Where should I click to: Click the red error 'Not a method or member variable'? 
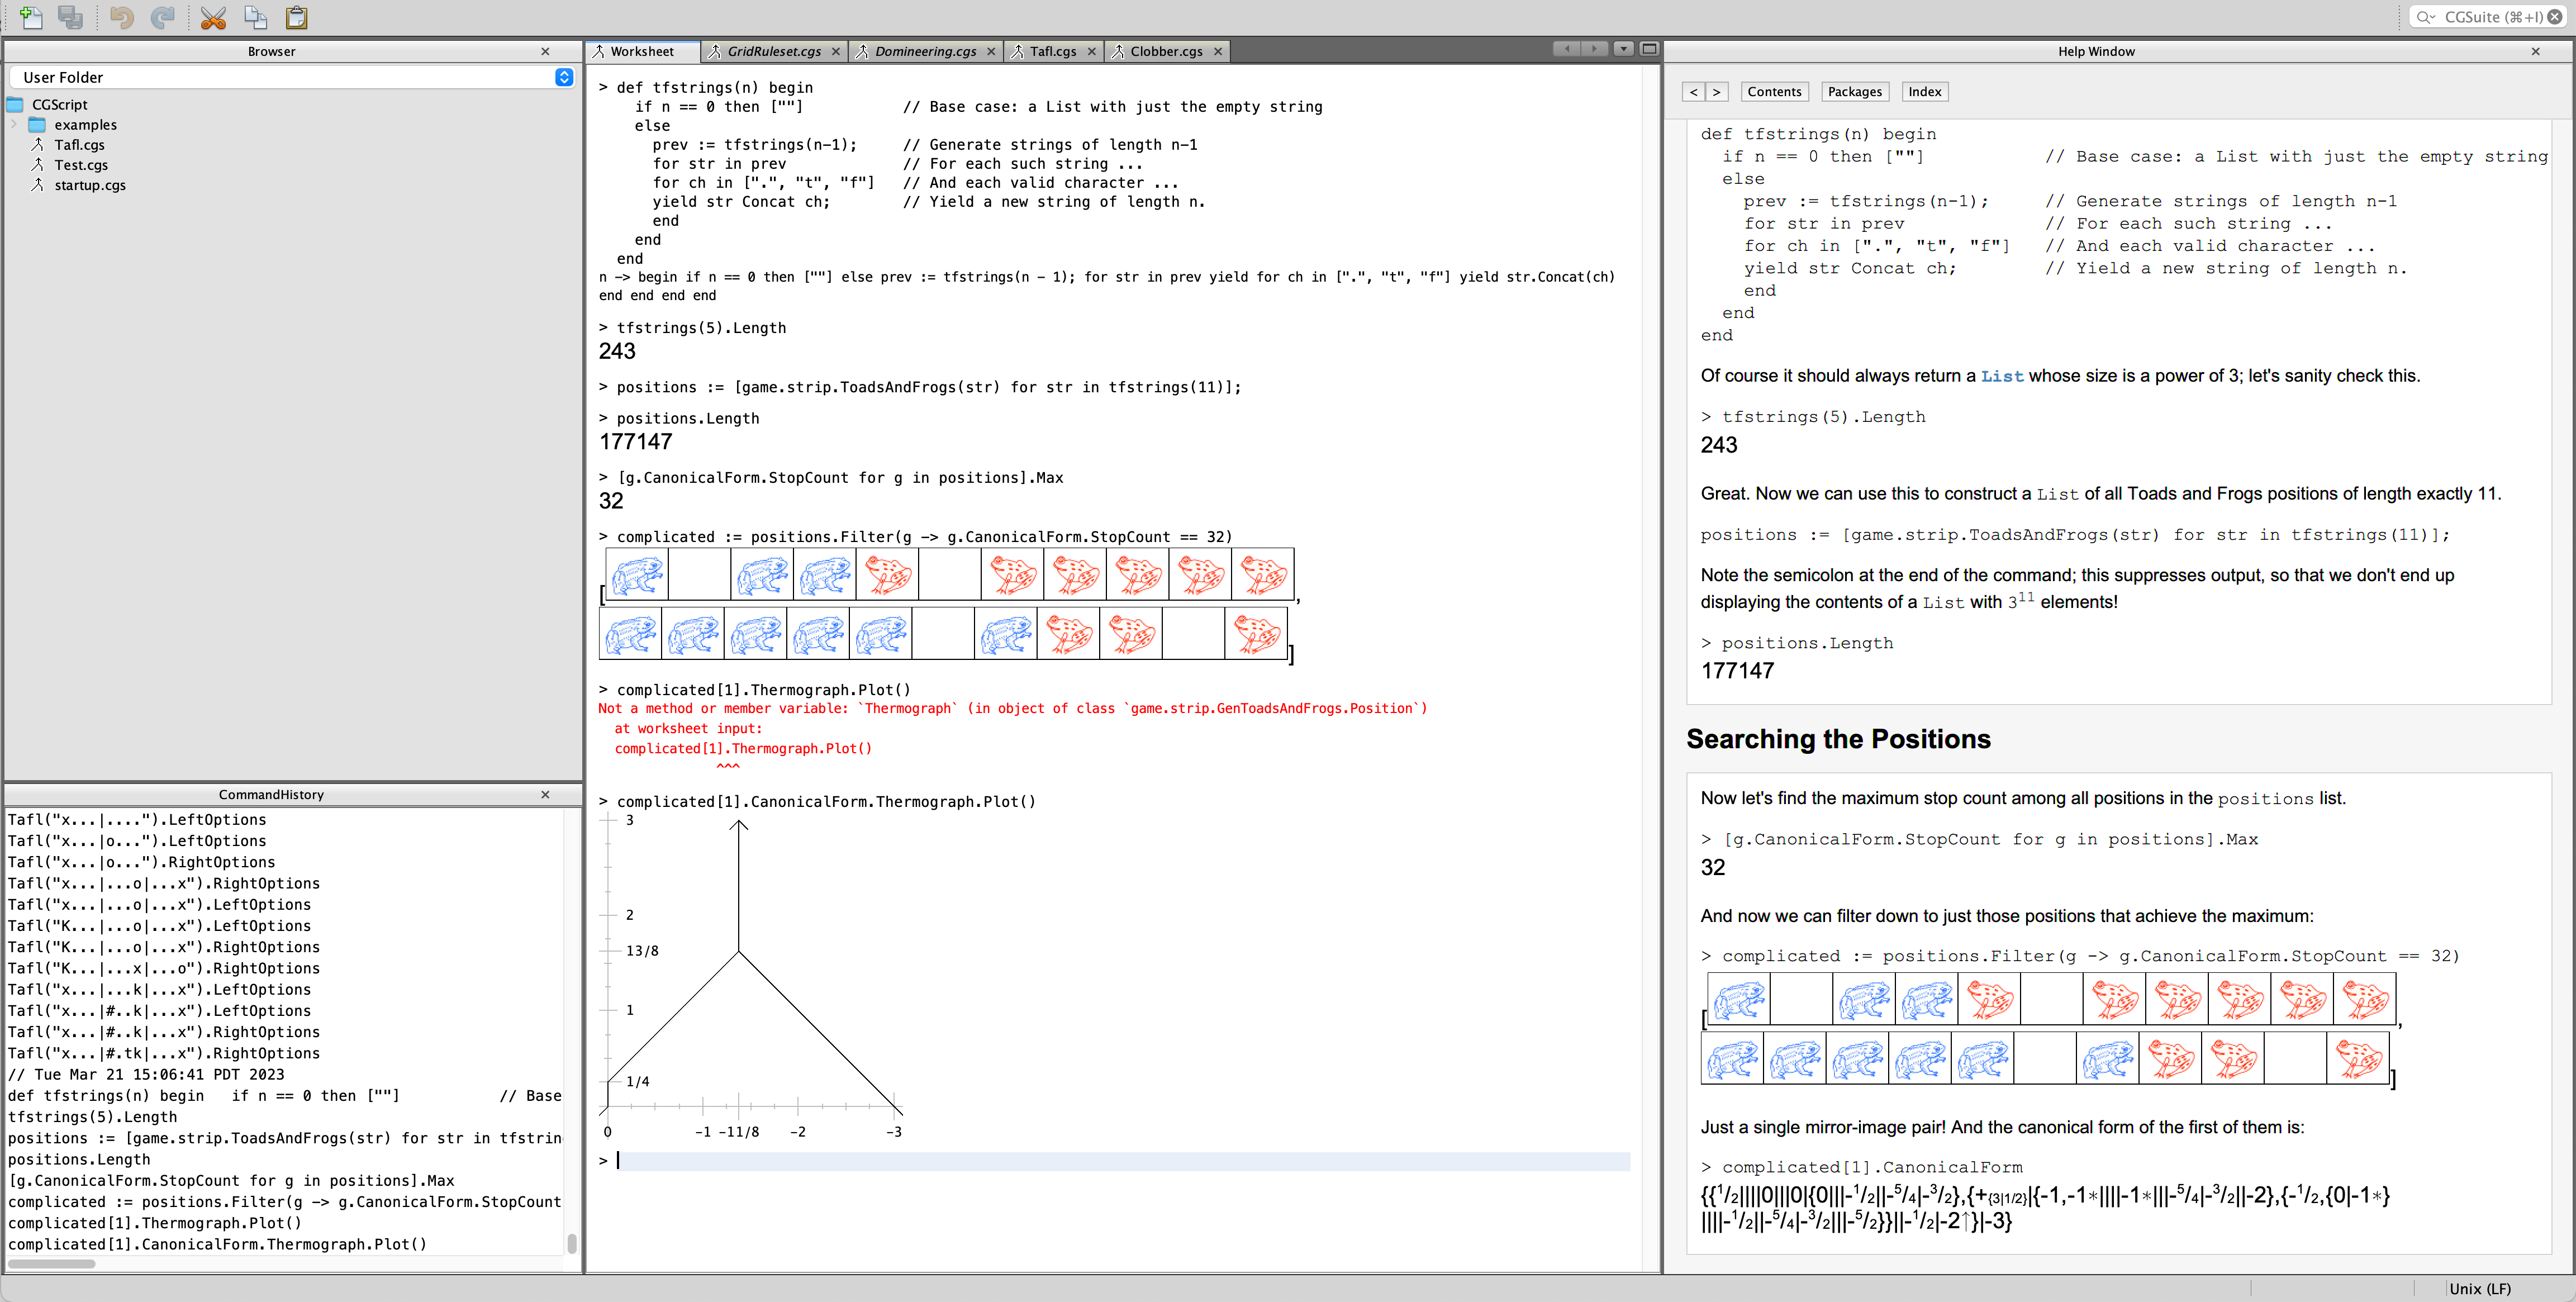pyautogui.click(x=1012, y=709)
